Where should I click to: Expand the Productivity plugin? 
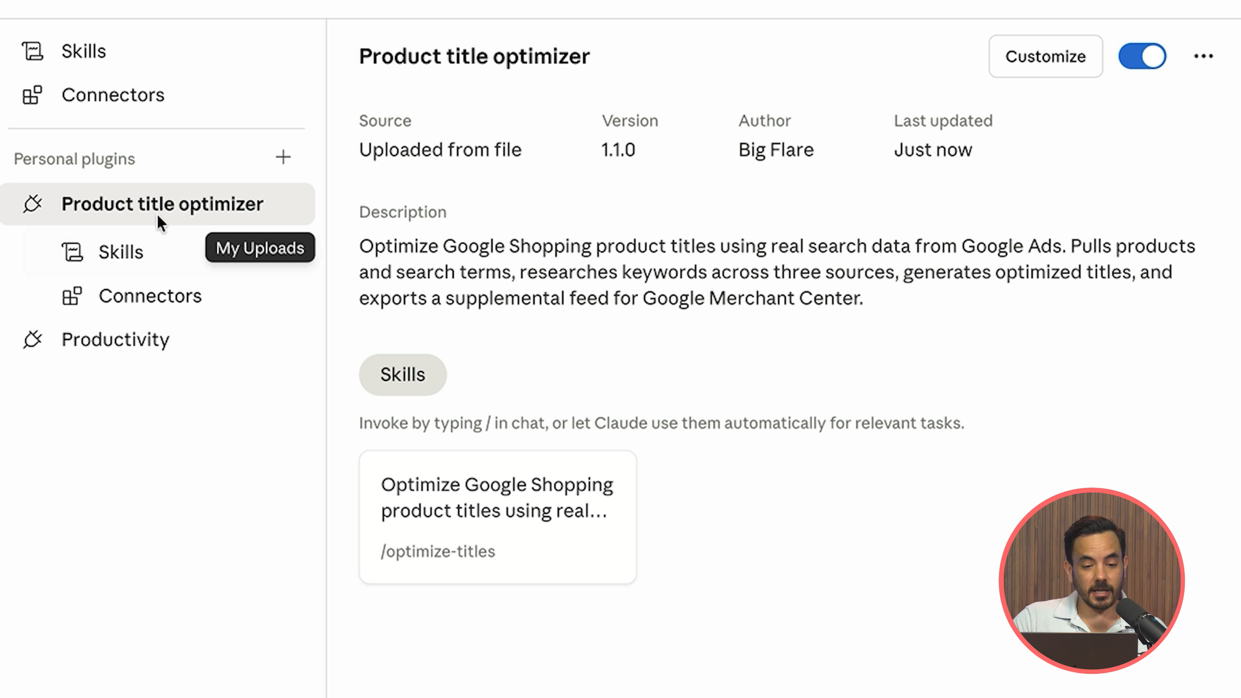click(157, 340)
